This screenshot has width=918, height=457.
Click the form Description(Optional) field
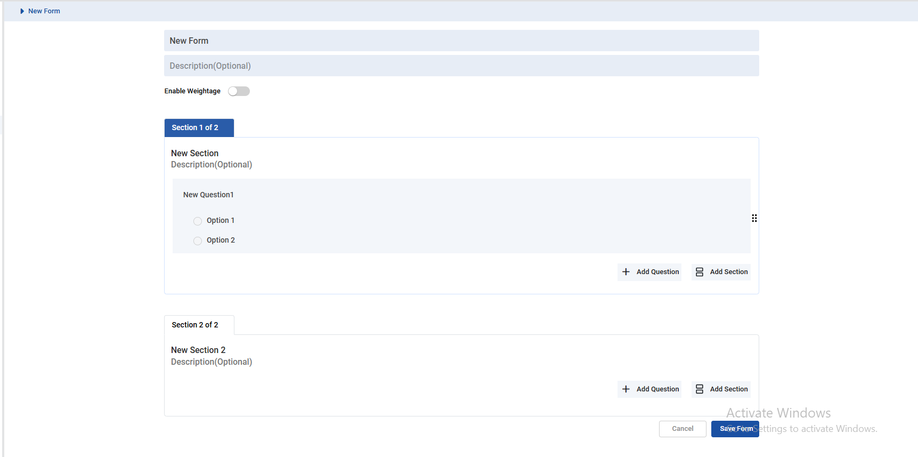tap(461, 66)
